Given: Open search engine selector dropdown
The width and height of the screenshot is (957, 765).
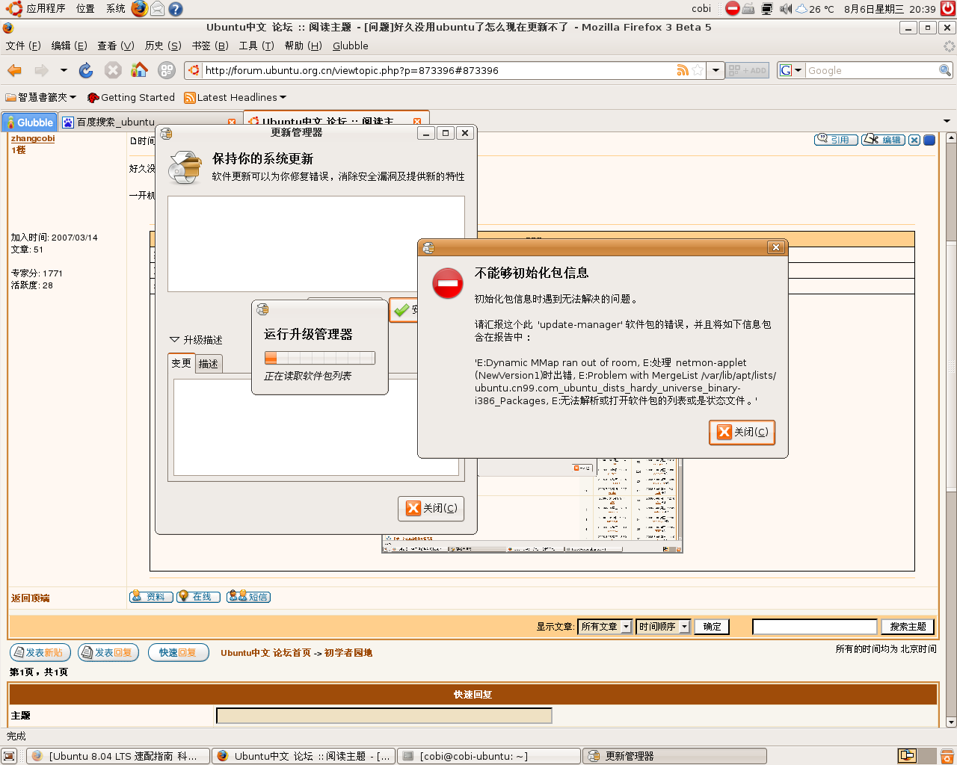Looking at the screenshot, I should [x=791, y=70].
